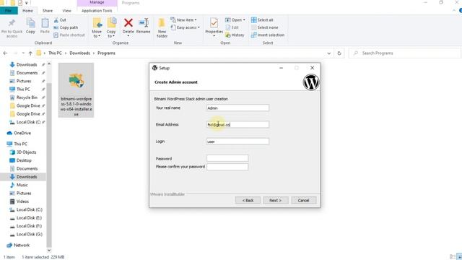This screenshot has height=260, width=462.
Task: Select the bitnami-wordpress installer file
Action: pyautogui.click(x=76, y=90)
